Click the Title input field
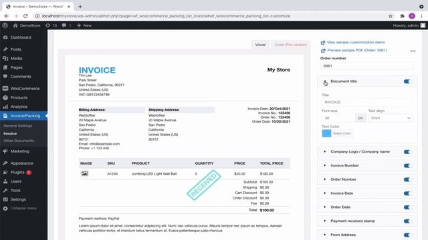Viewport: 428px width, 240px height. [367, 102]
